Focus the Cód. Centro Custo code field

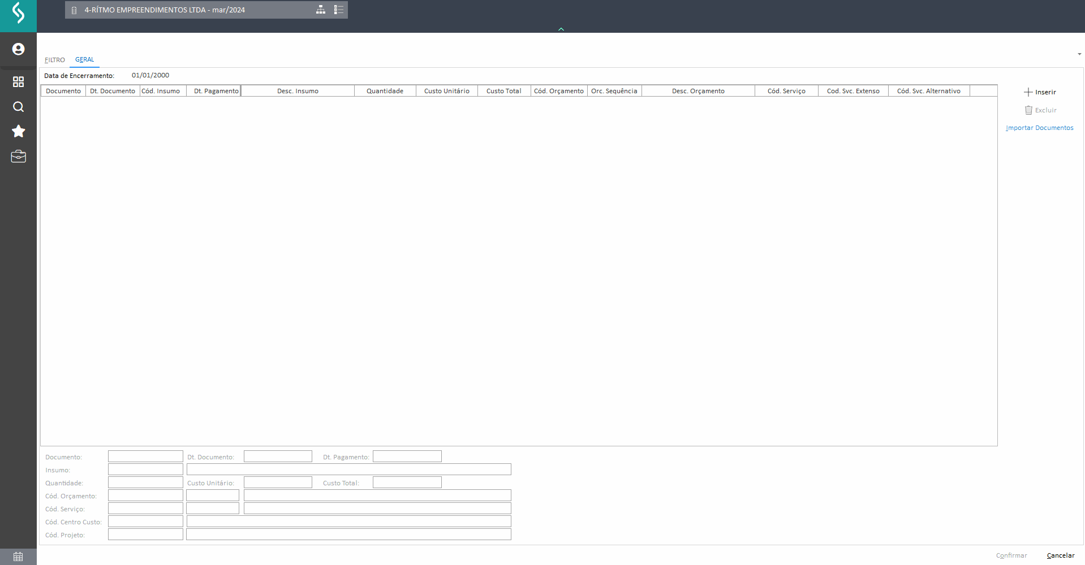click(145, 521)
